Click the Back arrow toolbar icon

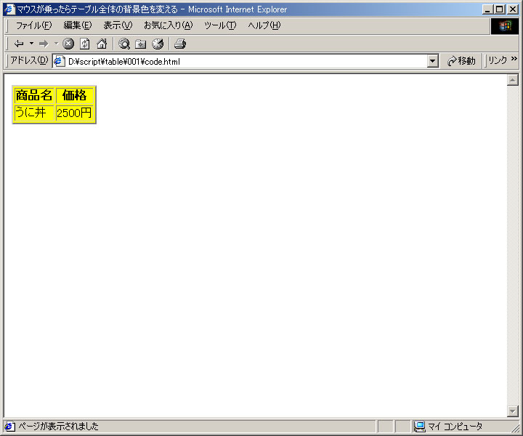point(19,44)
